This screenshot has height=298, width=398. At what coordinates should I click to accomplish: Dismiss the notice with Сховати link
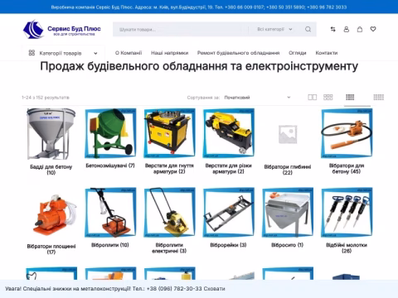pyautogui.click(x=214, y=289)
